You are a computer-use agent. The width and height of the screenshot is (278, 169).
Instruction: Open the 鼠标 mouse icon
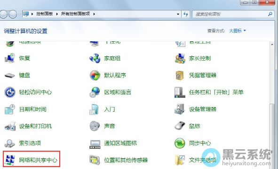tap(180, 126)
